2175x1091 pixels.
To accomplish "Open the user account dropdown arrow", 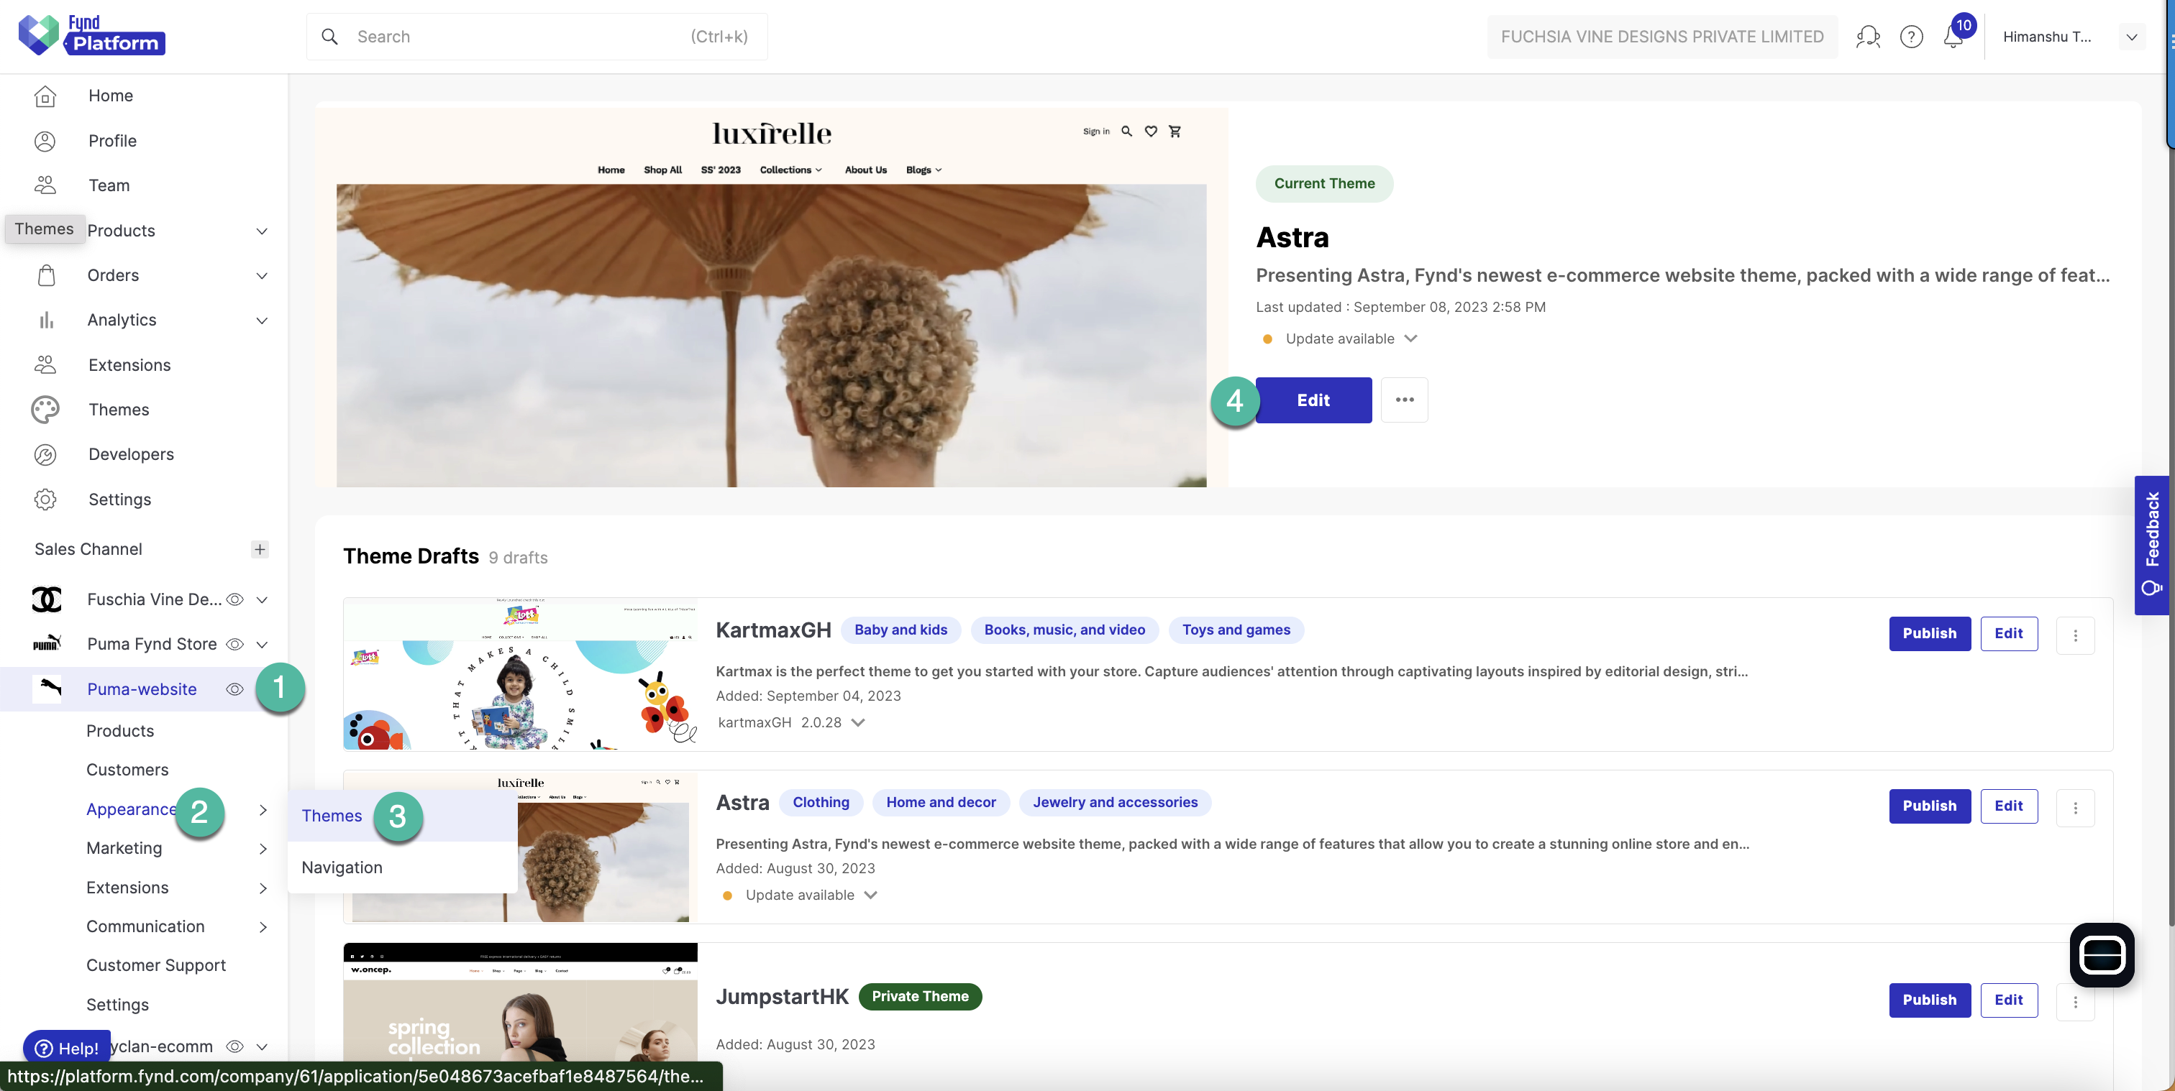I will point(2131,36).
